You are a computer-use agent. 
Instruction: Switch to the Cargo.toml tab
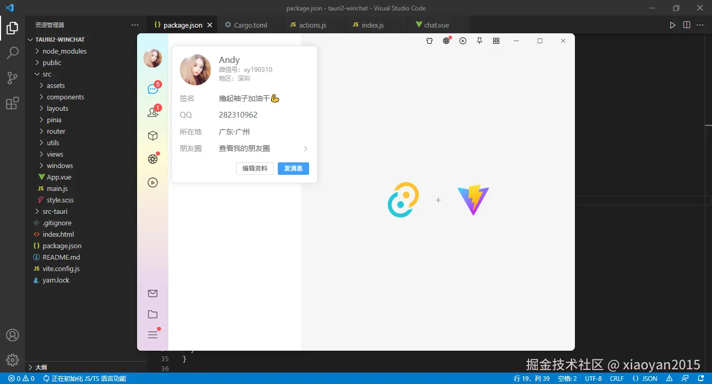[x=250, y=25]
